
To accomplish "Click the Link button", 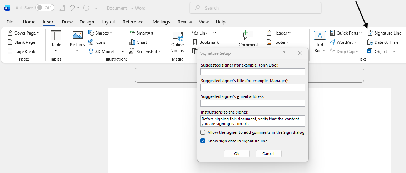I will pos(200,33).
